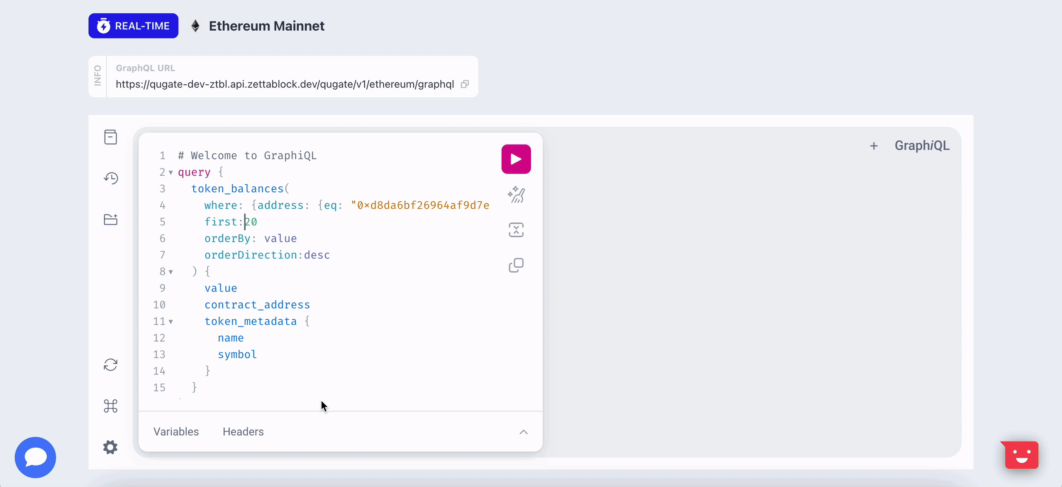This screenshot has height=487, width=1062.
Task: Open GraphiQL settings gear
Action: [x=110, y=447]
